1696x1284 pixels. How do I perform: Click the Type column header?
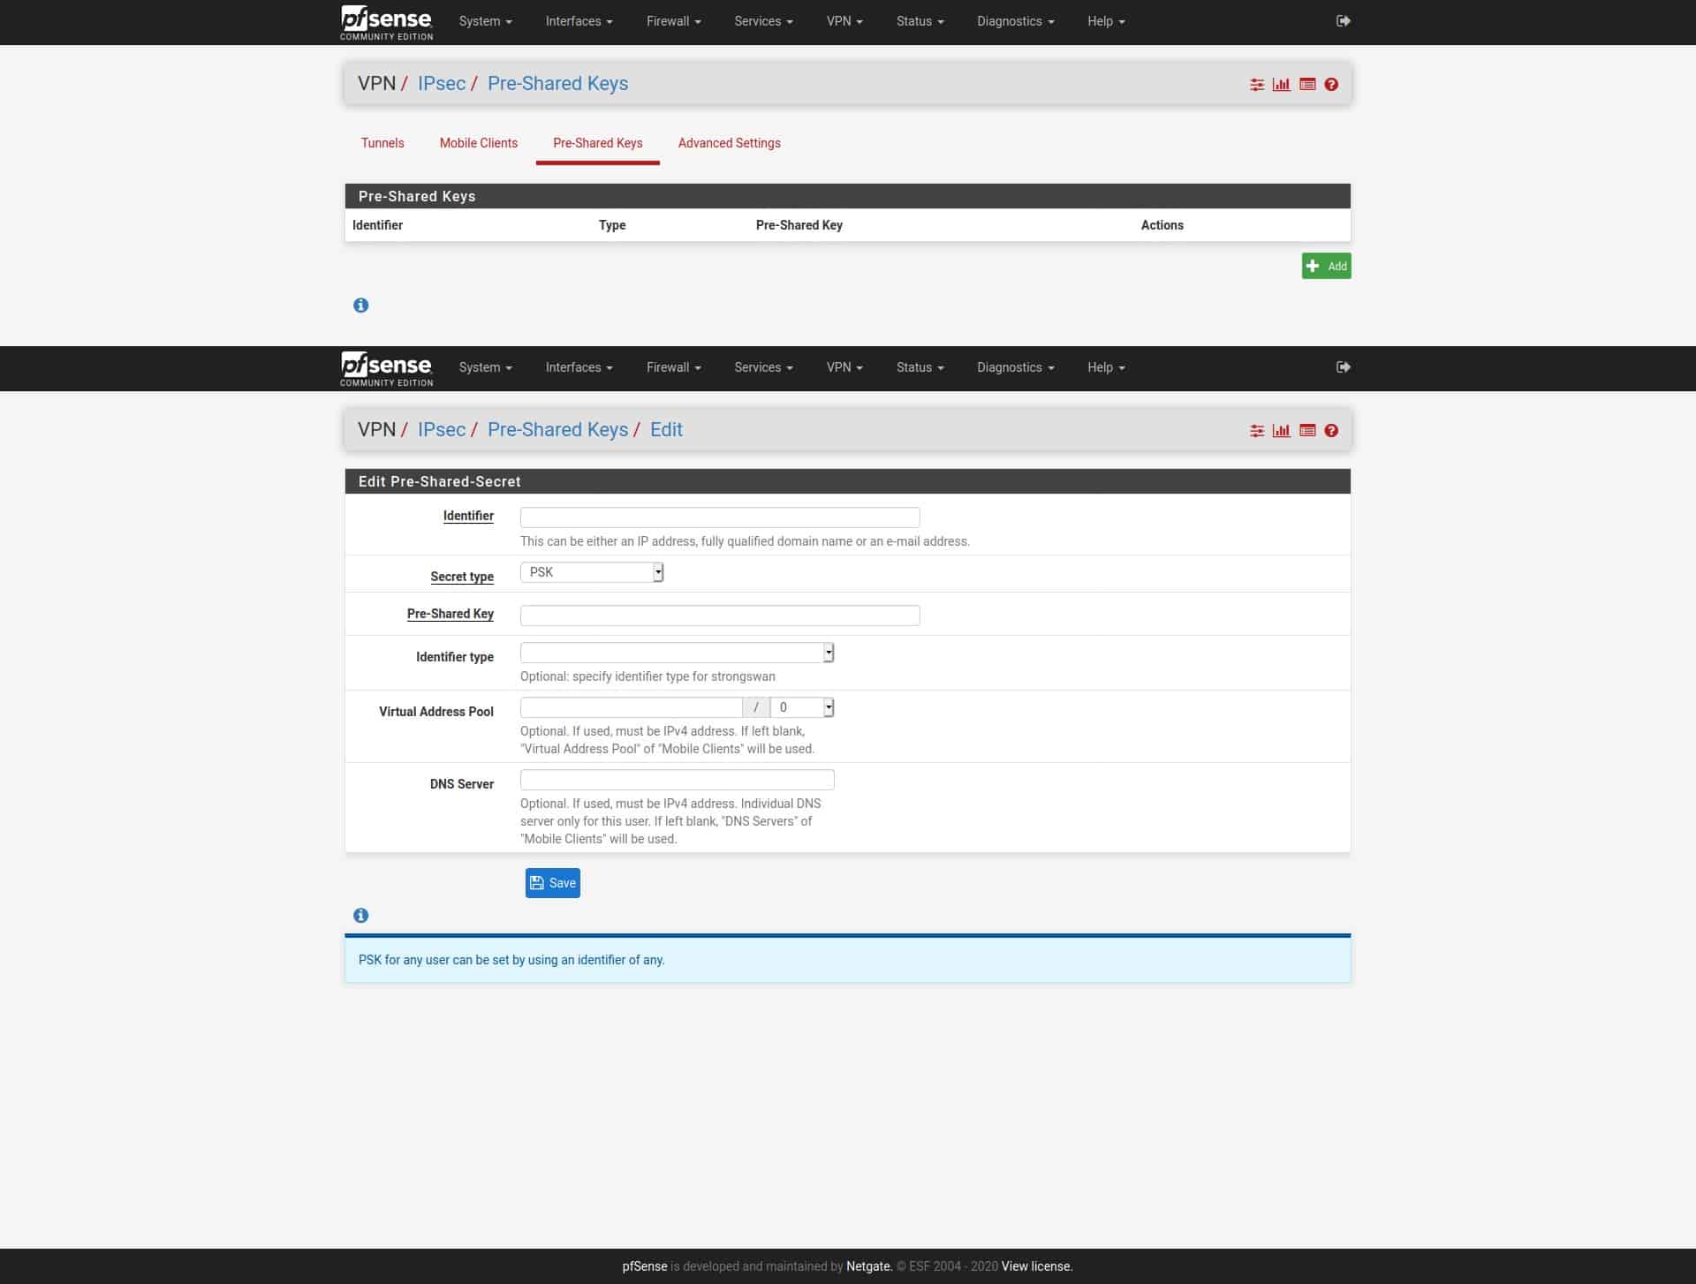click(612, 225)
